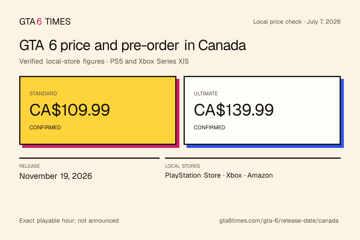Click the red 6 in the logo
The image size is (360, 240).
point(39,22)
